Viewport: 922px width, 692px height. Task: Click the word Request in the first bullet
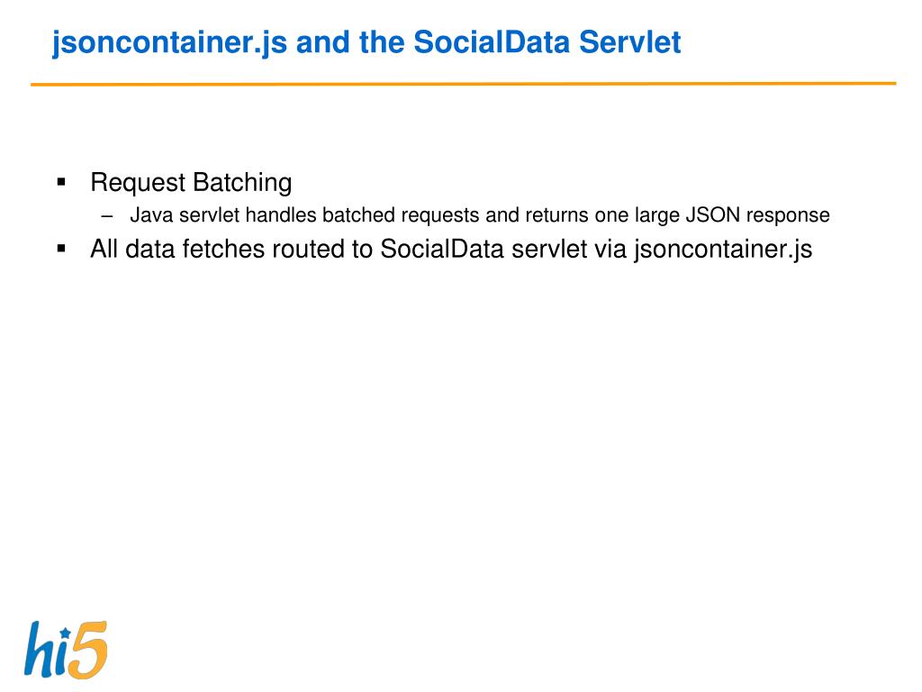pos(138,183)
